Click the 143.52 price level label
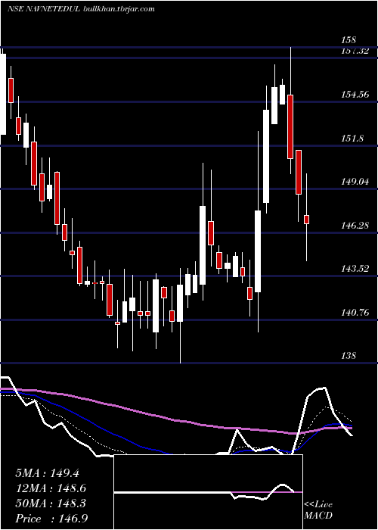Screen dimensions: 378x530 [355, 269]
